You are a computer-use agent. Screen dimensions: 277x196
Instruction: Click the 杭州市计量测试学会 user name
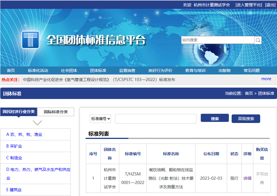pos(212,5)
